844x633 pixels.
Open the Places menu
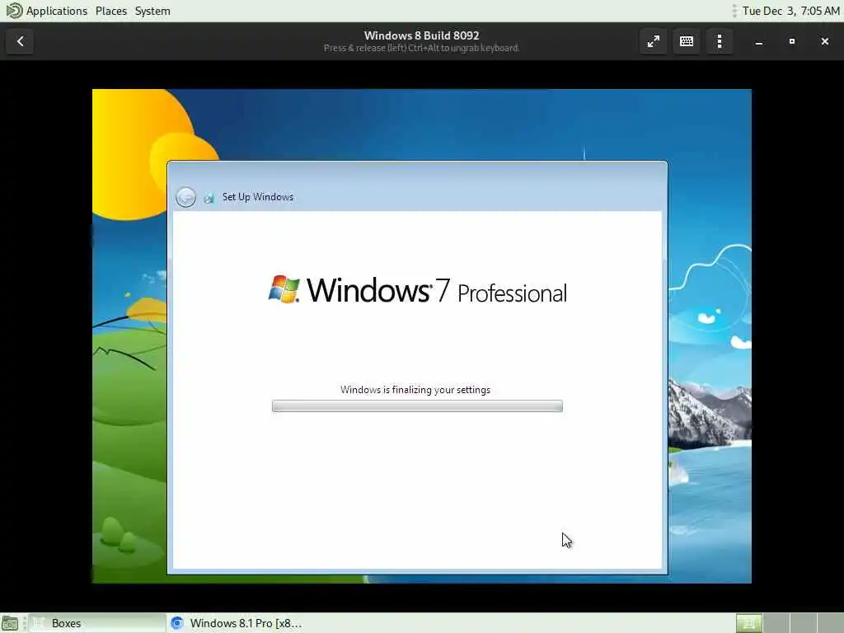[x=111, y=11]
